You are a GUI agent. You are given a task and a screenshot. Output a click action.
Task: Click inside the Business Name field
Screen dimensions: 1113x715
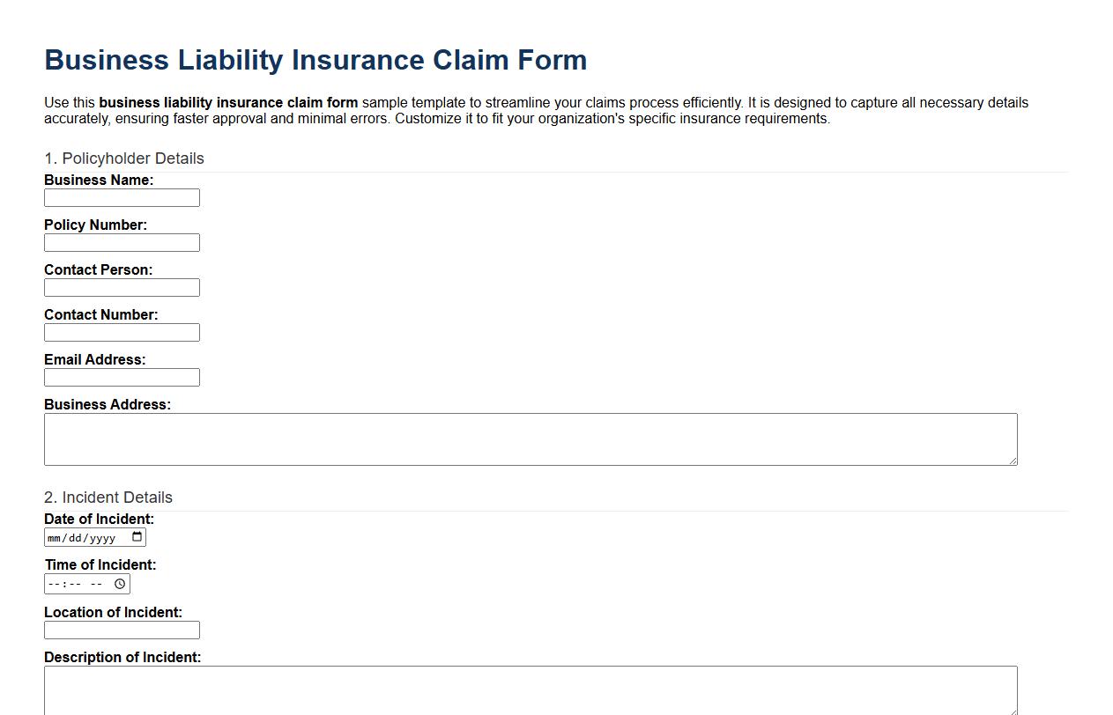(x=122, y=197)
